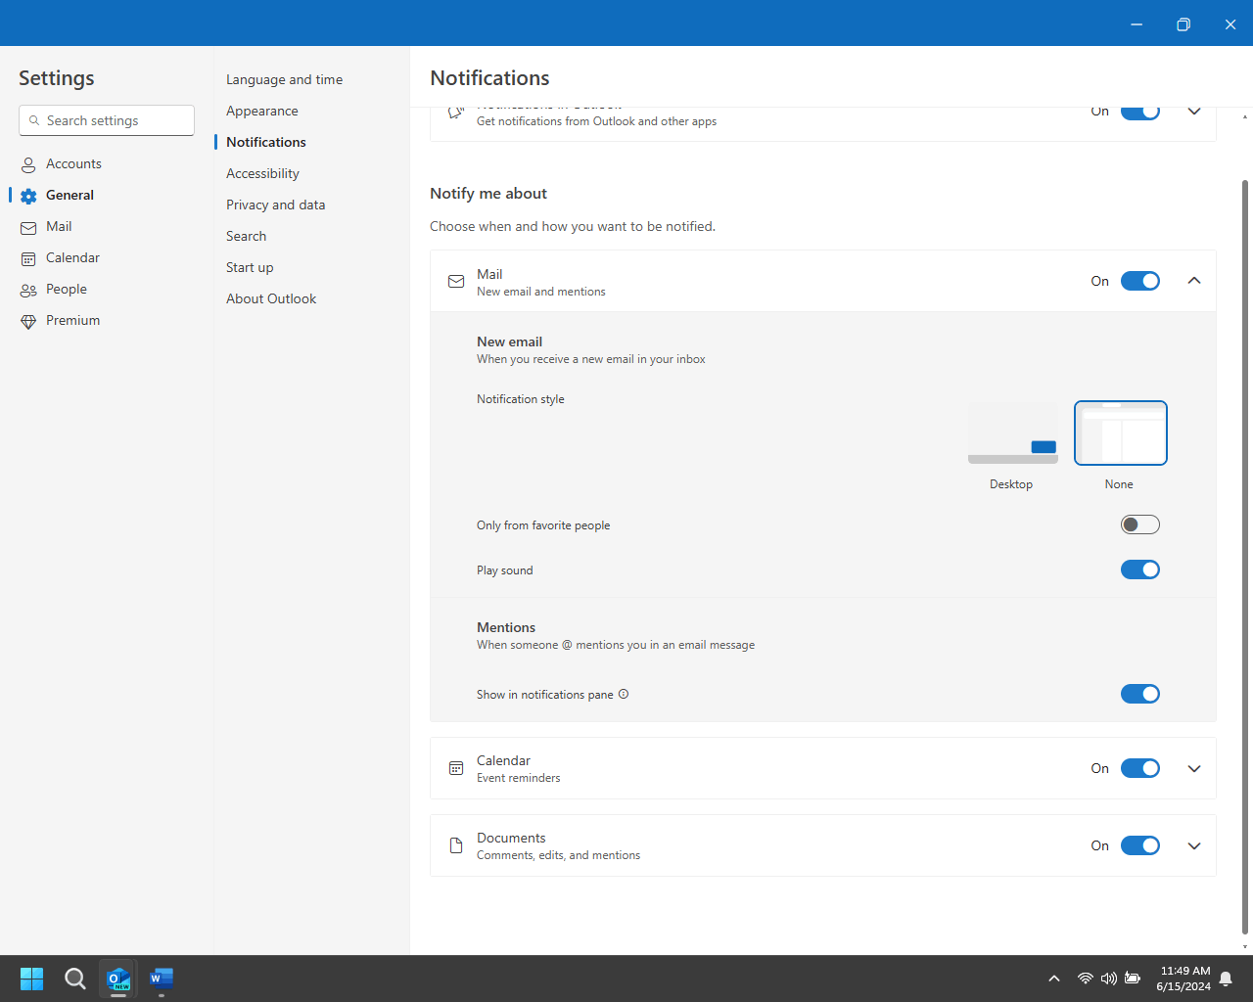Open Word from the taskbar
The image size is (1253, 1002).
click(161, 979)
